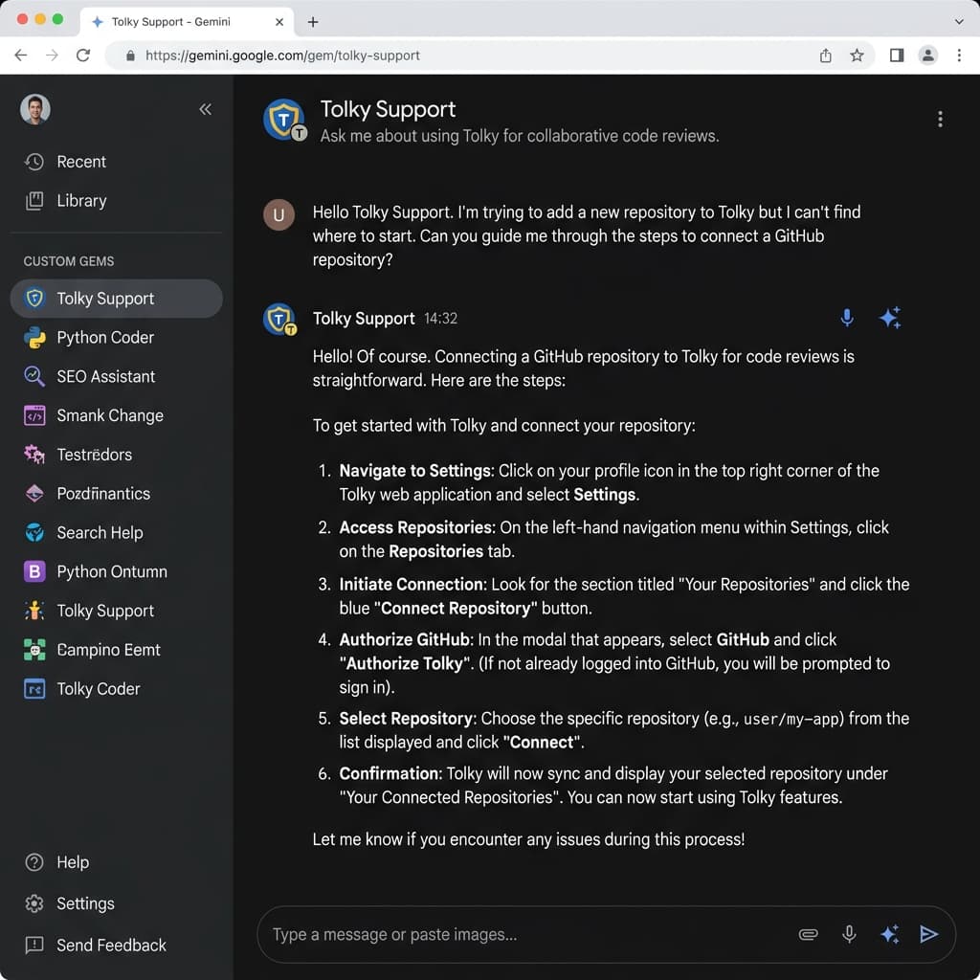Image resolution: width=980 pixels, height=980 pixels.
Task: Click the Python Coder snake icon
Action: point(34,338)
